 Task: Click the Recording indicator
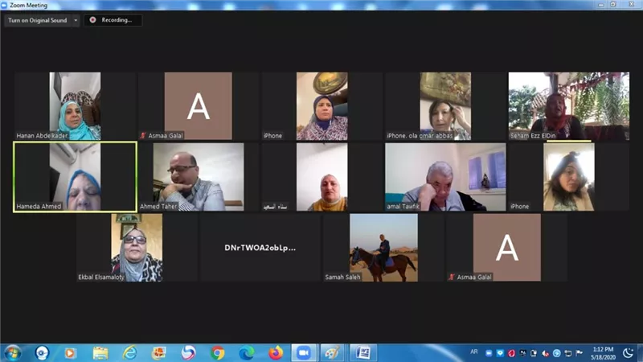pos(113,20)
